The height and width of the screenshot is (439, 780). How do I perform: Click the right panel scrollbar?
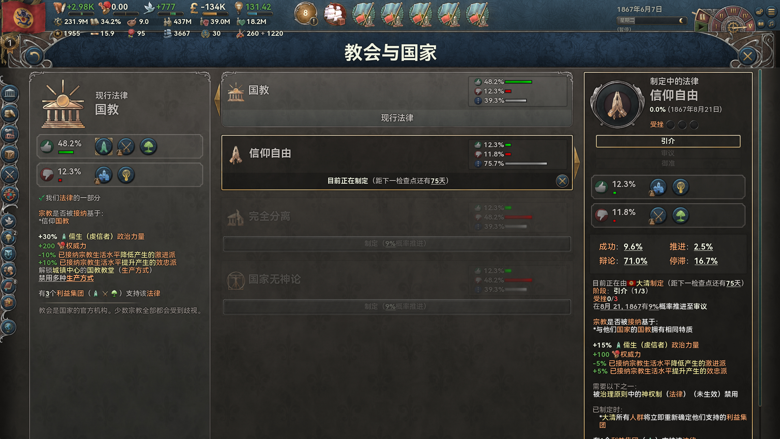click(760, 238)
